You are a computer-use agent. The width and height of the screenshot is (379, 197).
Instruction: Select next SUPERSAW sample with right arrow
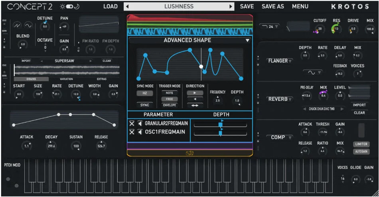[91, 61]
